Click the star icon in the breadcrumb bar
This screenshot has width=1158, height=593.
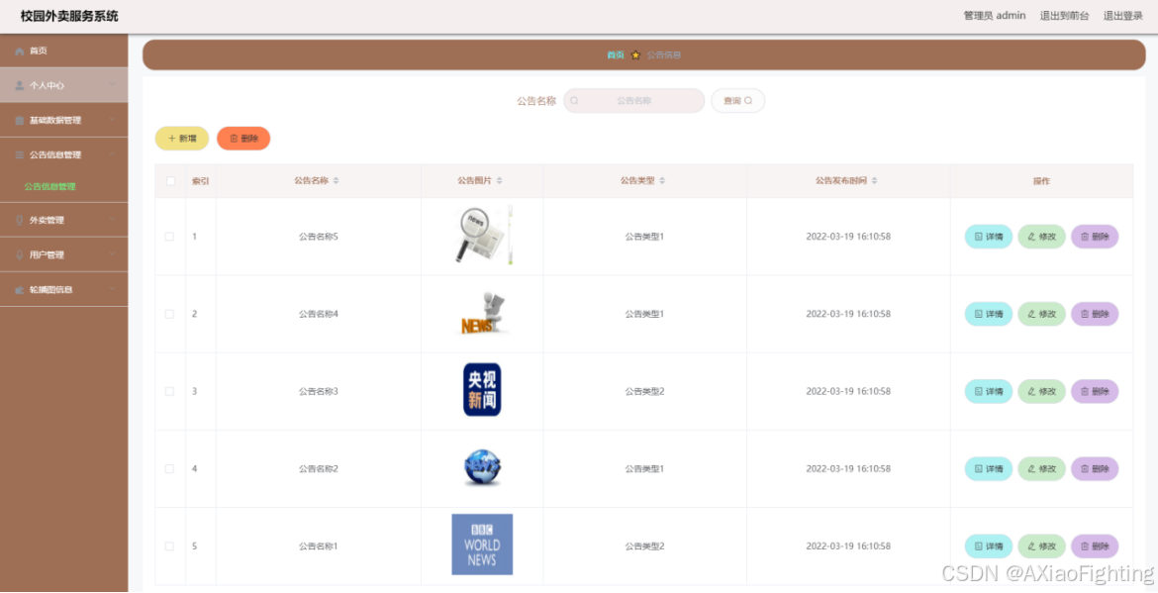click(x=635, y=55)
